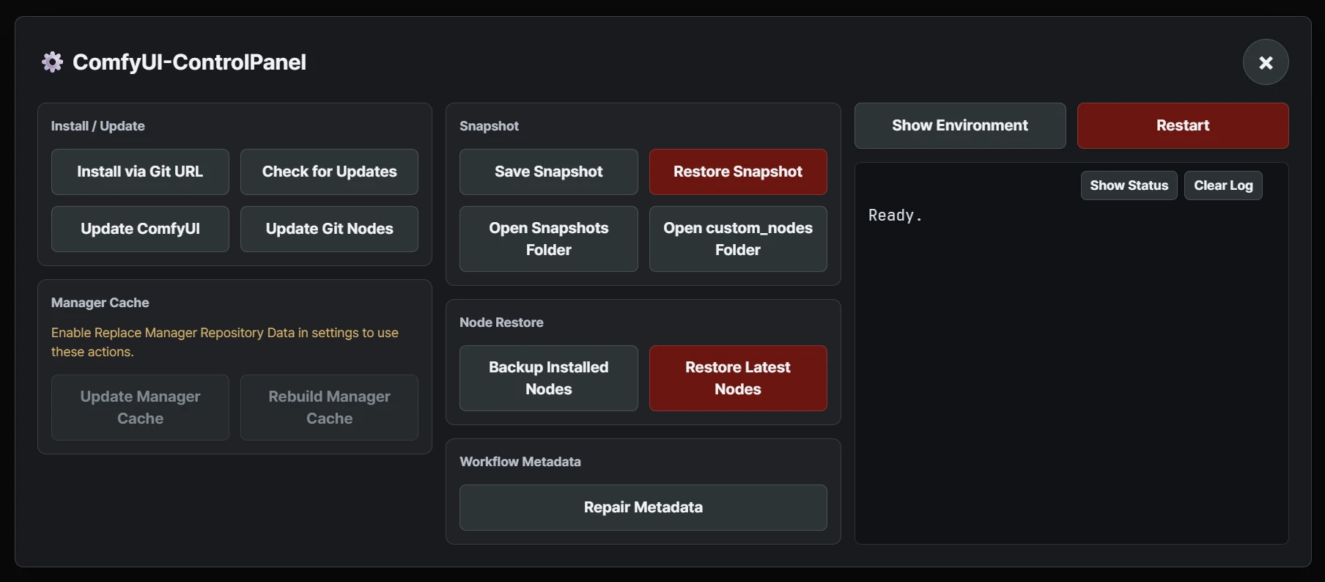Click the "Workflow Metadata" section heading
1325x582 pixels.
520,462
